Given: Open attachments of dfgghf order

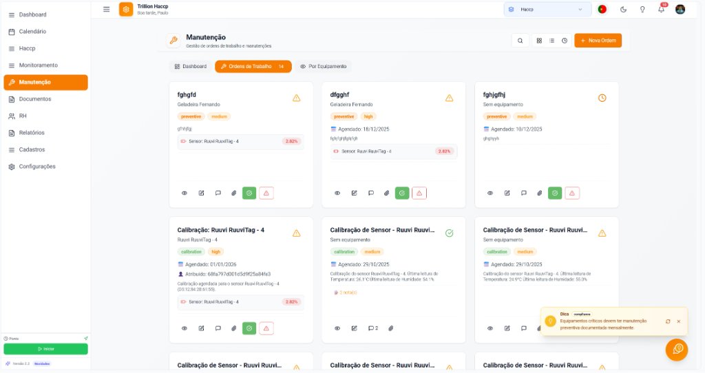Looking at the screenshot, I should tap(387, 193).
